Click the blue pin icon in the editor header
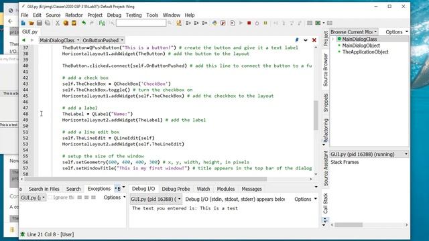Screen dimensions: 429x241 click(x=297, y=40)
